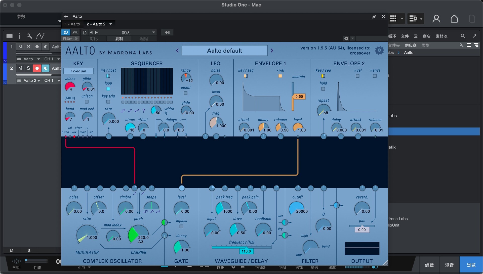Click the Aalto breadcrumb in browser
Image resolution: width=483 pixels, height=274 pixels.
[409, 53]
